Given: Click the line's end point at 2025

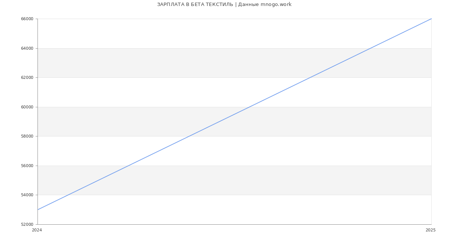Looking at the screenshot, I should point(431,19).
